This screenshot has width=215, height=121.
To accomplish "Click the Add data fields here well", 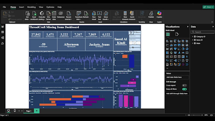I will (x=177, y=77).
